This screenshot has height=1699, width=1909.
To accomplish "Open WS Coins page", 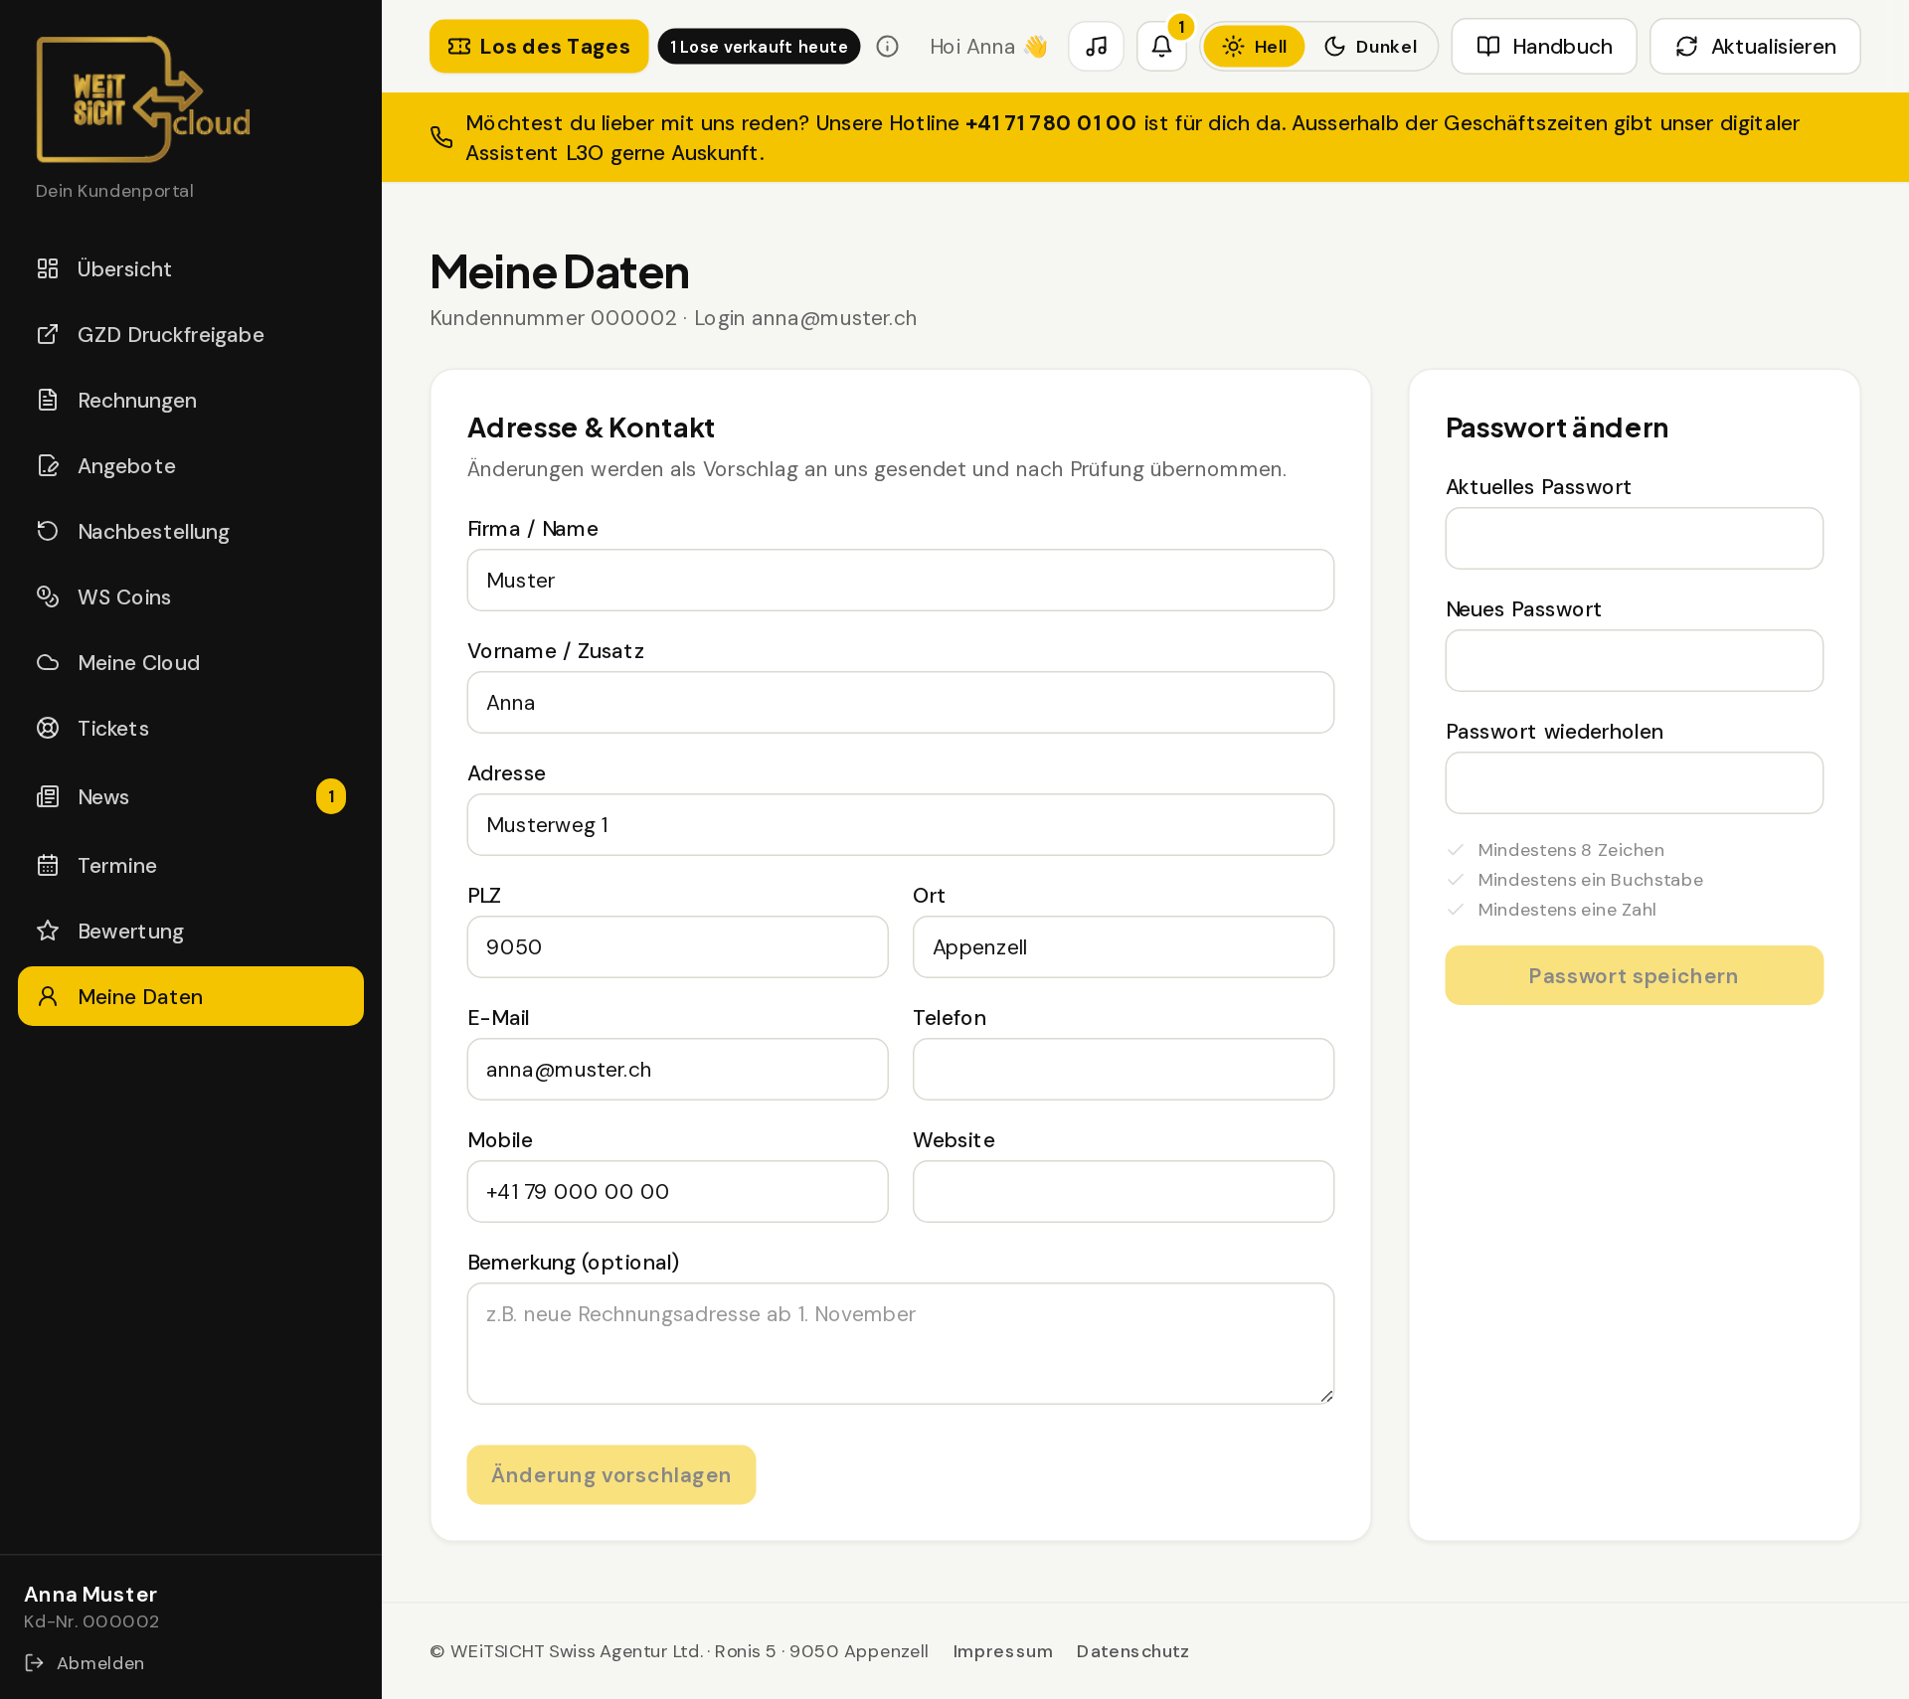I will (191, 596).
